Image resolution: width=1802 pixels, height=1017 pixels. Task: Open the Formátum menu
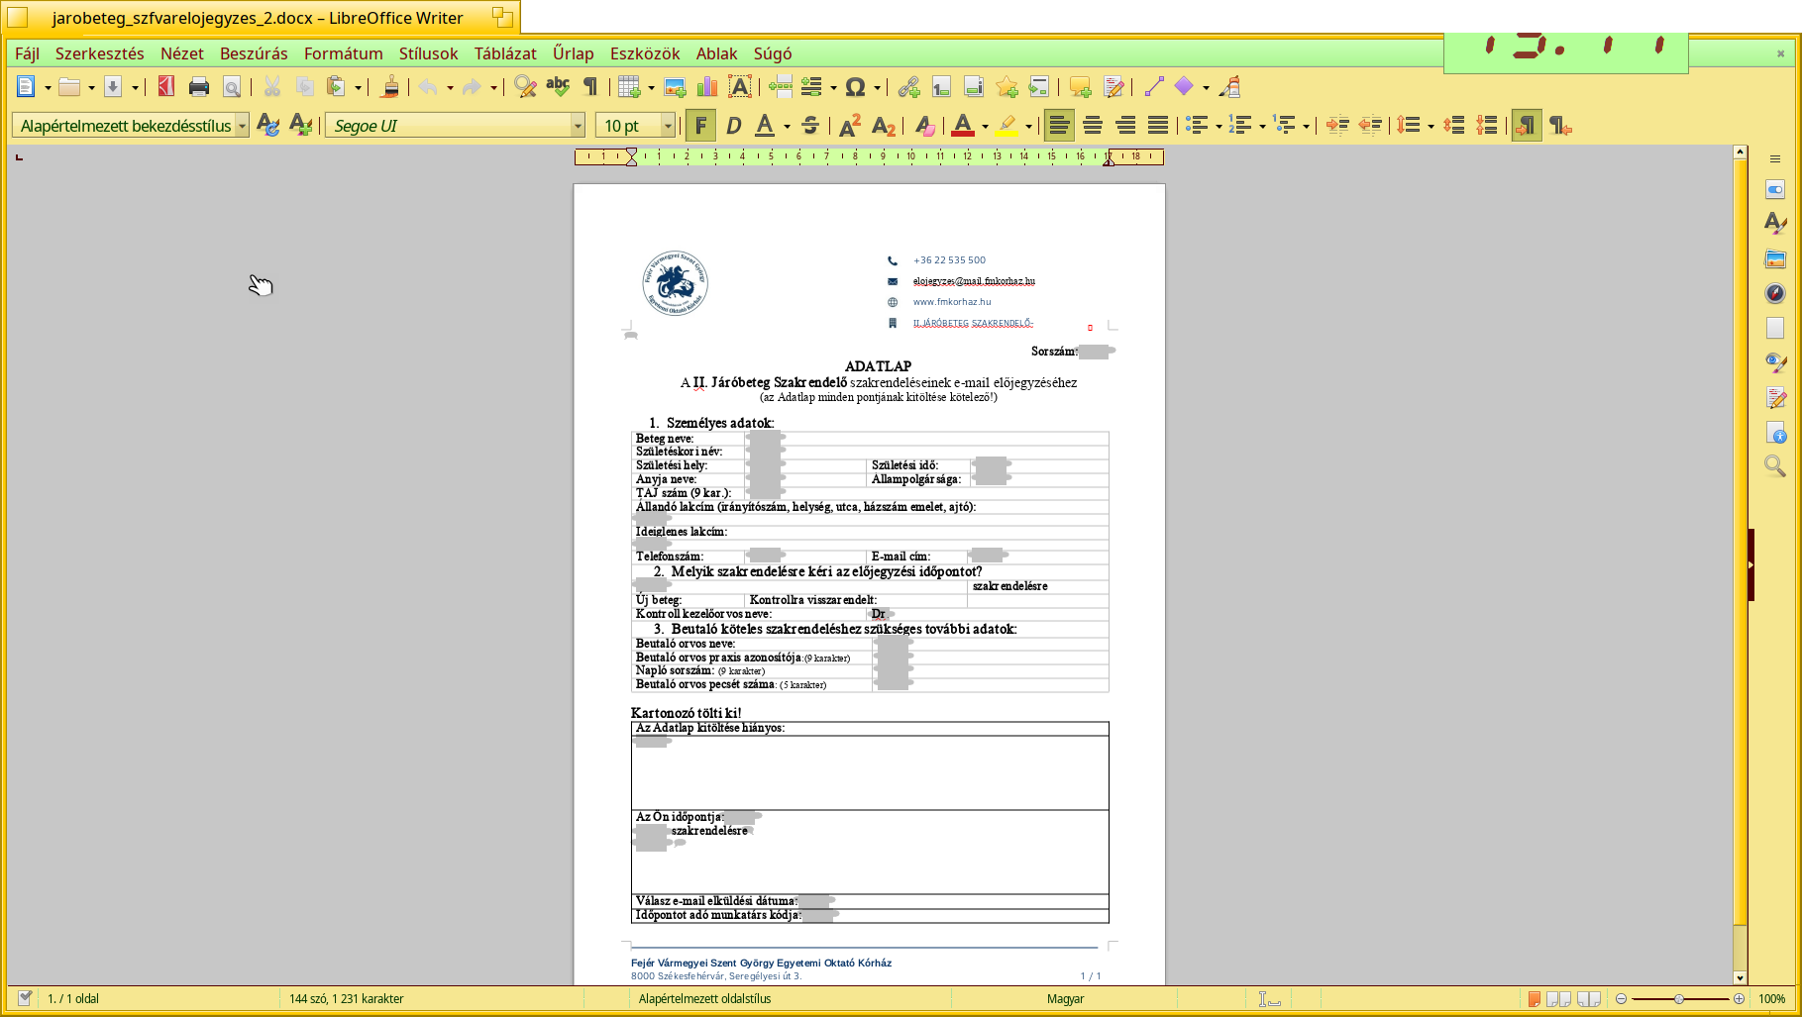343,53
